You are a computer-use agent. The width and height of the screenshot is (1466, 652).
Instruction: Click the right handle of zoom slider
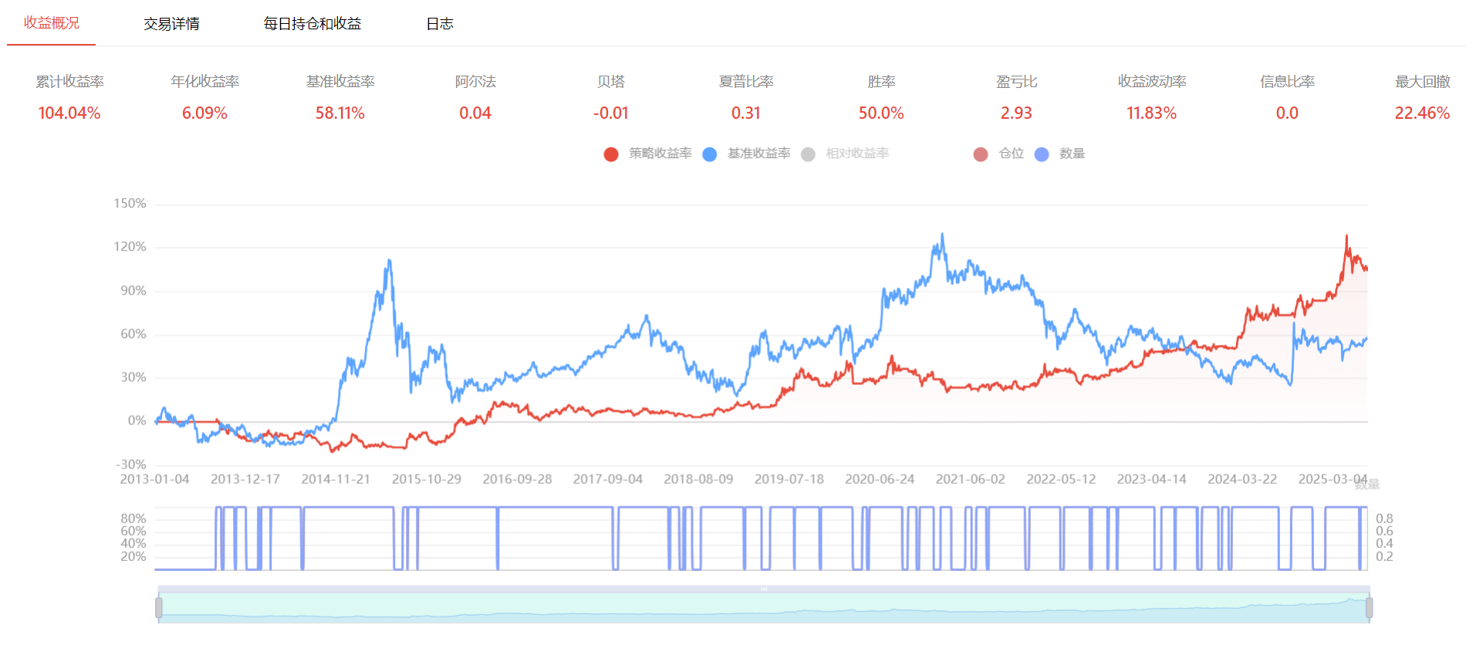1369,608
